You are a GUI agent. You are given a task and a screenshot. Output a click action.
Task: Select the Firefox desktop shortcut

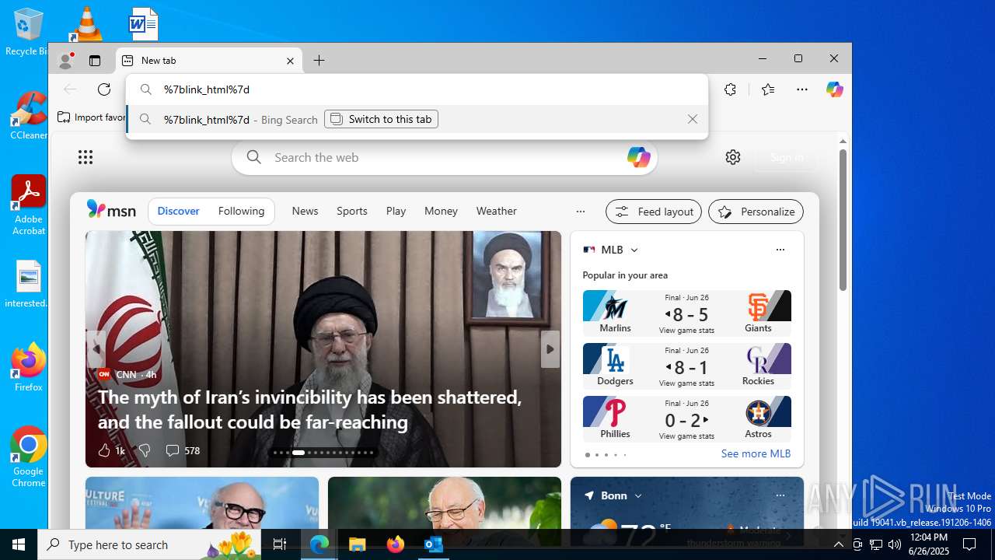tap(28, 366)
